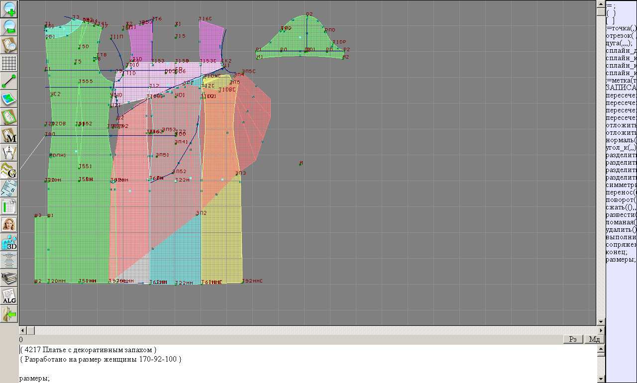Image resolution: width=637 pixels, height=383 pixels.
Task: Open the ALG algorithm document
Action: coord(9,296)
